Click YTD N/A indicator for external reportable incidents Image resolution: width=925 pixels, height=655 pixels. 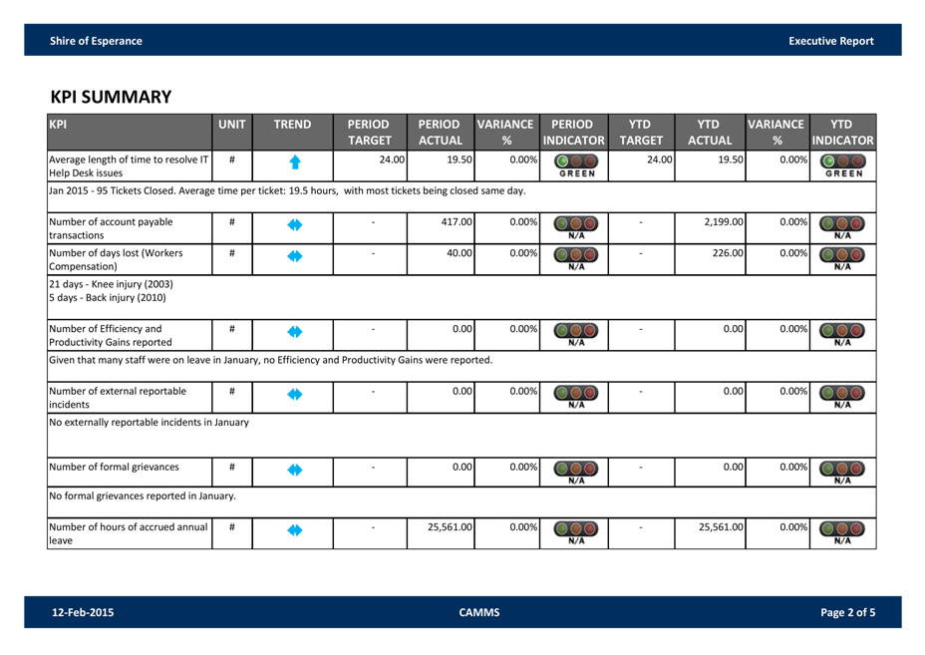click(843, 396)
